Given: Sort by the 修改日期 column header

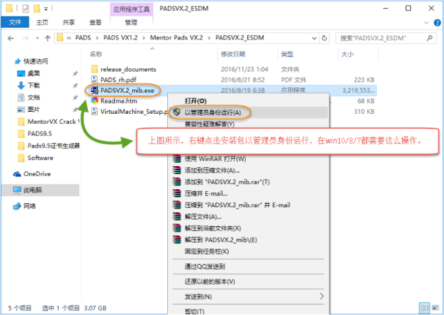Looking at the screenshot, I should (x=233, y=54).
